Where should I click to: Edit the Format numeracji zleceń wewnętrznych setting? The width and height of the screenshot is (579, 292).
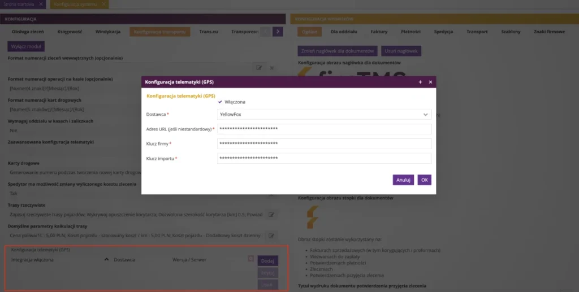(x=259, y=68)
